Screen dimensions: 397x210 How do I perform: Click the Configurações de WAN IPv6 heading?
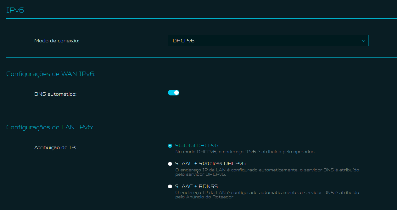coord(51,74)
